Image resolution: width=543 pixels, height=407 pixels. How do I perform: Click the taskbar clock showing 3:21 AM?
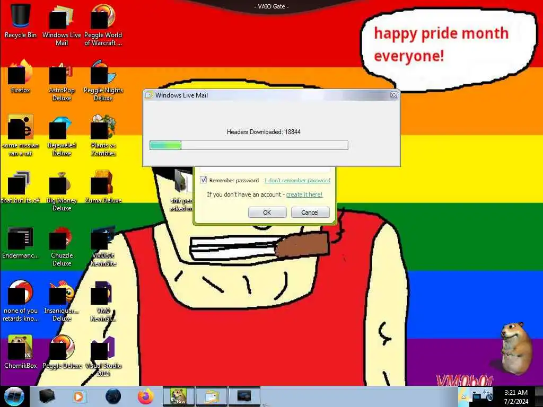tap(516, 396)
